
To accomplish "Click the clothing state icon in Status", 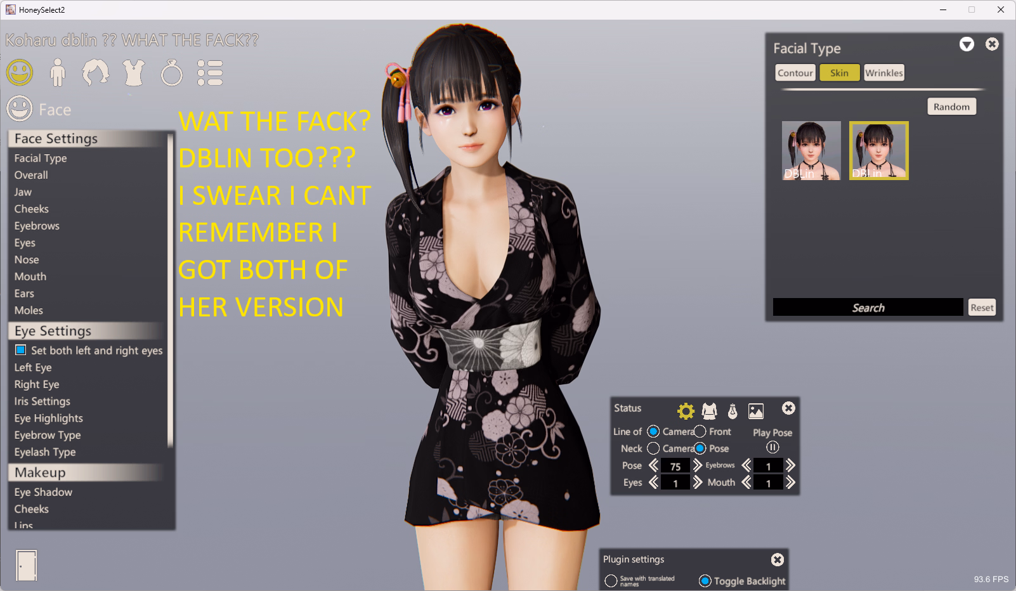I will tap(709, 411).
